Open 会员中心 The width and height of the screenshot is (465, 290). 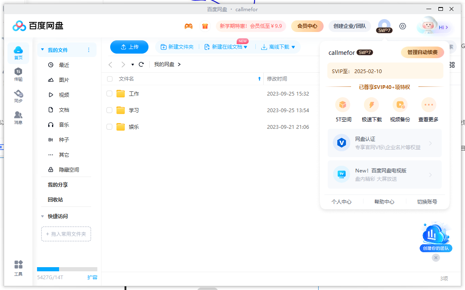(x=307, y=26)
